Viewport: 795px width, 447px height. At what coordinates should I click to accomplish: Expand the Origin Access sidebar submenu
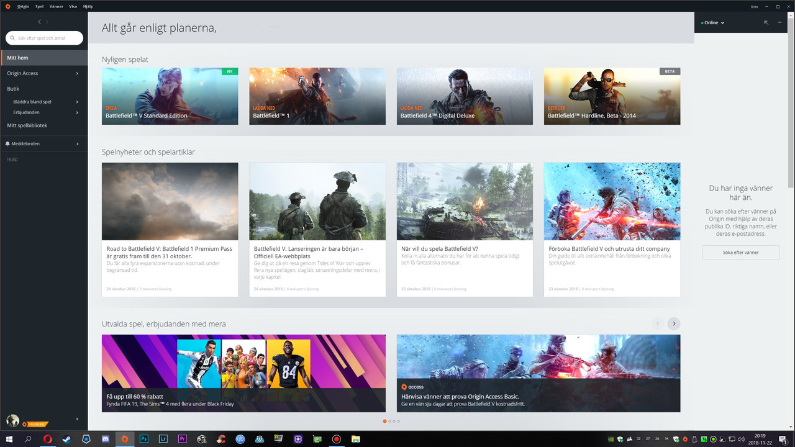(77, 73)
